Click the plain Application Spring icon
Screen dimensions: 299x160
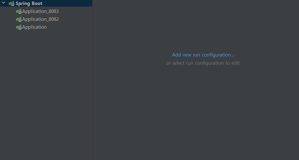click(19, 27)
